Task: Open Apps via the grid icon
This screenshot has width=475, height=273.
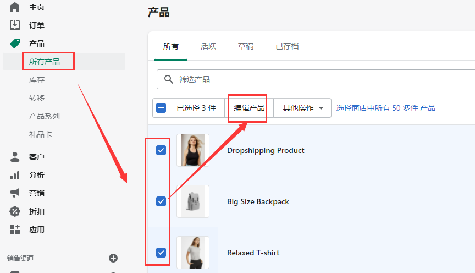Action: coord(15,230)
